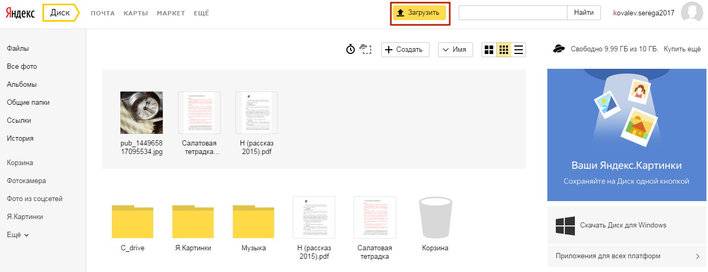
Task: Open the Ваши Яндекс.Картинки banner
Action: (x=627, y=135)
